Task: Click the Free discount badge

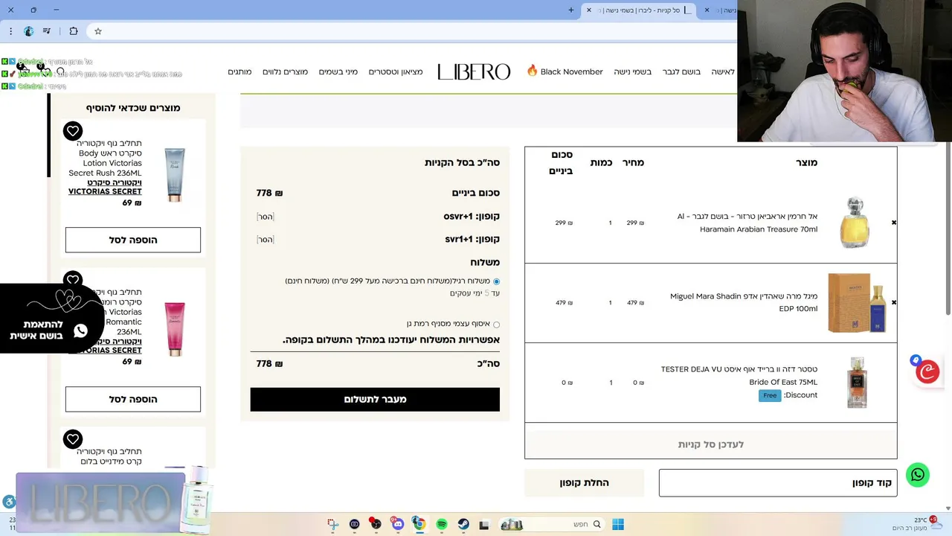Action: pyautogui.click(x=770, y=395)
